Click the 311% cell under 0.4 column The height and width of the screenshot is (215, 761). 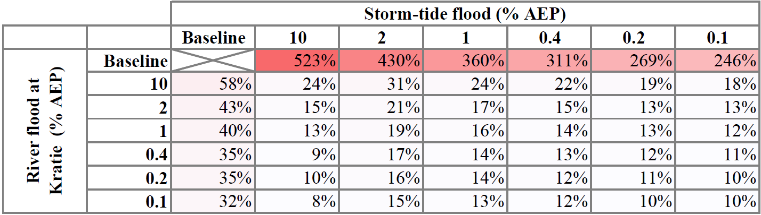tap(549, 61)
